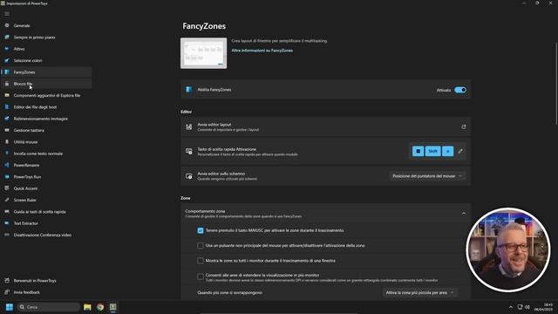Click the Invia feedback icon
The image size is (558, 314).
tap(7, 292)
